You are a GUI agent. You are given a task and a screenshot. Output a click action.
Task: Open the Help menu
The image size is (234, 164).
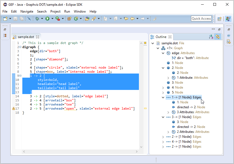93,11
